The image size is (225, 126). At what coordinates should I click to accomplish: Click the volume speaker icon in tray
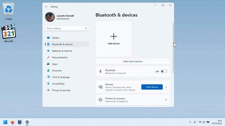(x=204, y=122)
